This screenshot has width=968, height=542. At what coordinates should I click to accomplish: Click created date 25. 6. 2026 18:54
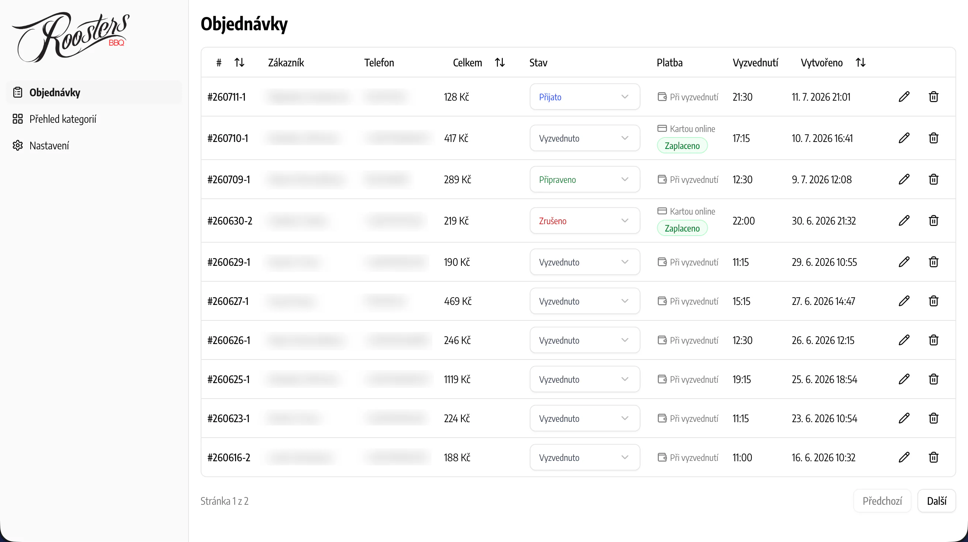pyautogui.click(x=824, y=379)
